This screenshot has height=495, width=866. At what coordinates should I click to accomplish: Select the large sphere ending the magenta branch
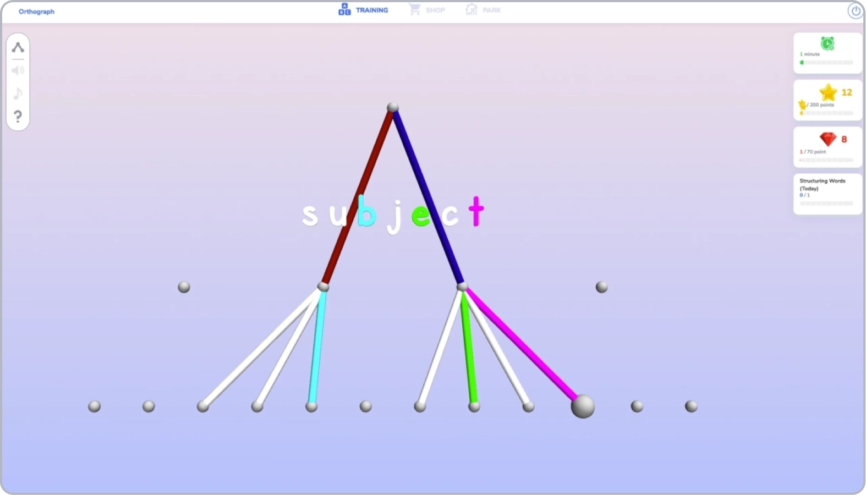[x=583, y=406]
